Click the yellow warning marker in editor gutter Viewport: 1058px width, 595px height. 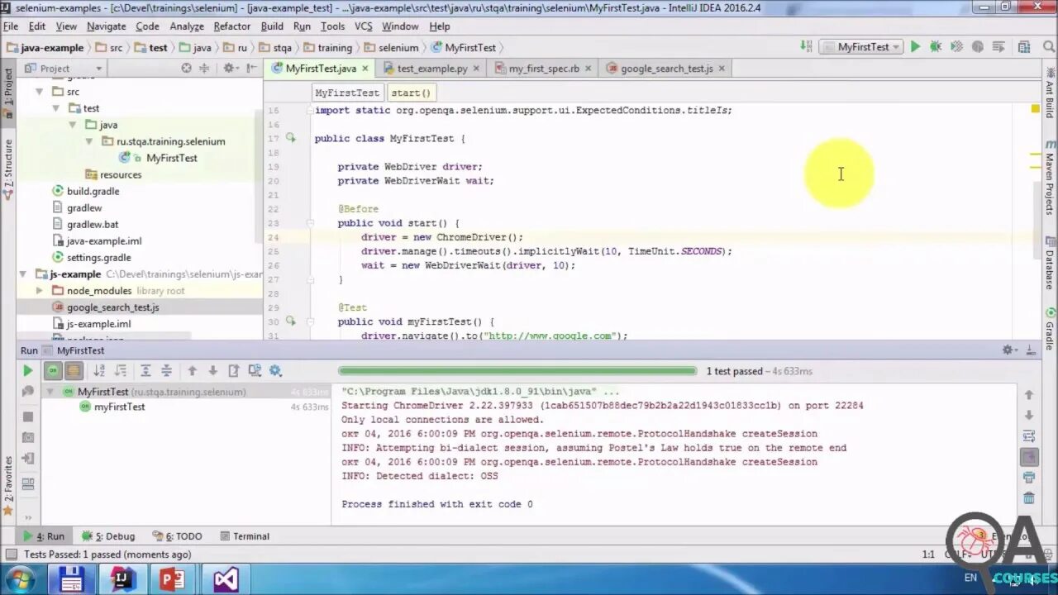click(1035, 108)
